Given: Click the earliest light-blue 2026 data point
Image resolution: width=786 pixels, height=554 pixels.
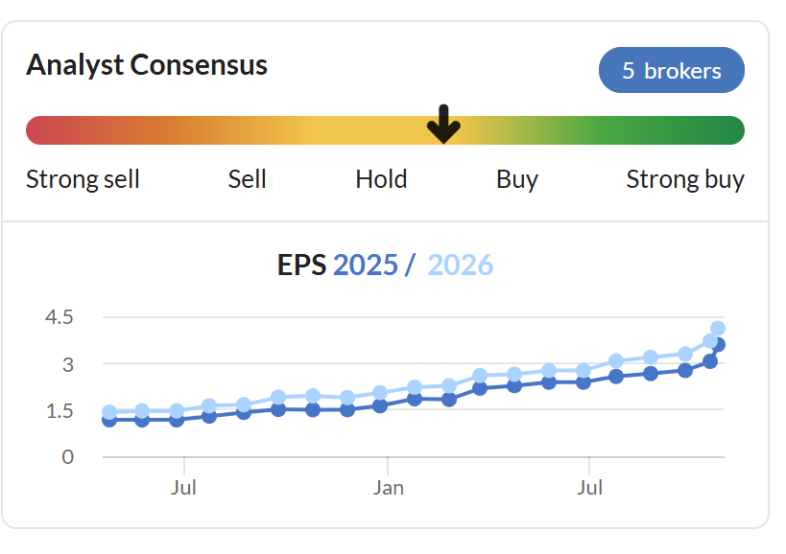Looking at the screenshot, I should (x=109, y=411).
